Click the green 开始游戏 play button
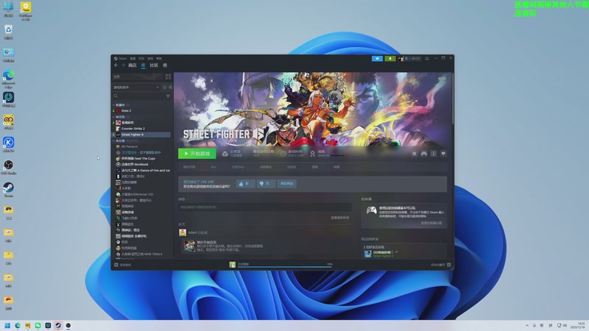The height and width of the screenshot is (331, 589). pos(197,154)
